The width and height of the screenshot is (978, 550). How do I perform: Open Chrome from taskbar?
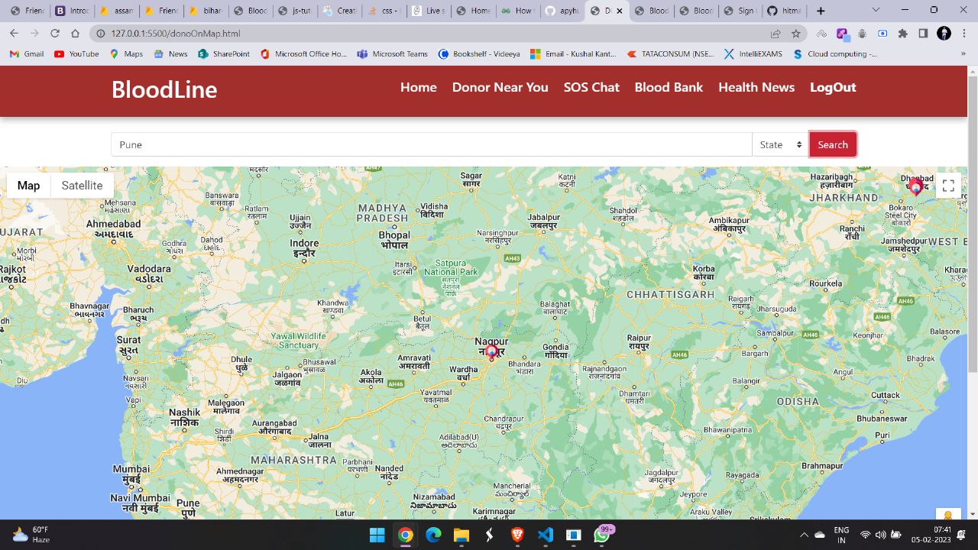click(406, 535)
